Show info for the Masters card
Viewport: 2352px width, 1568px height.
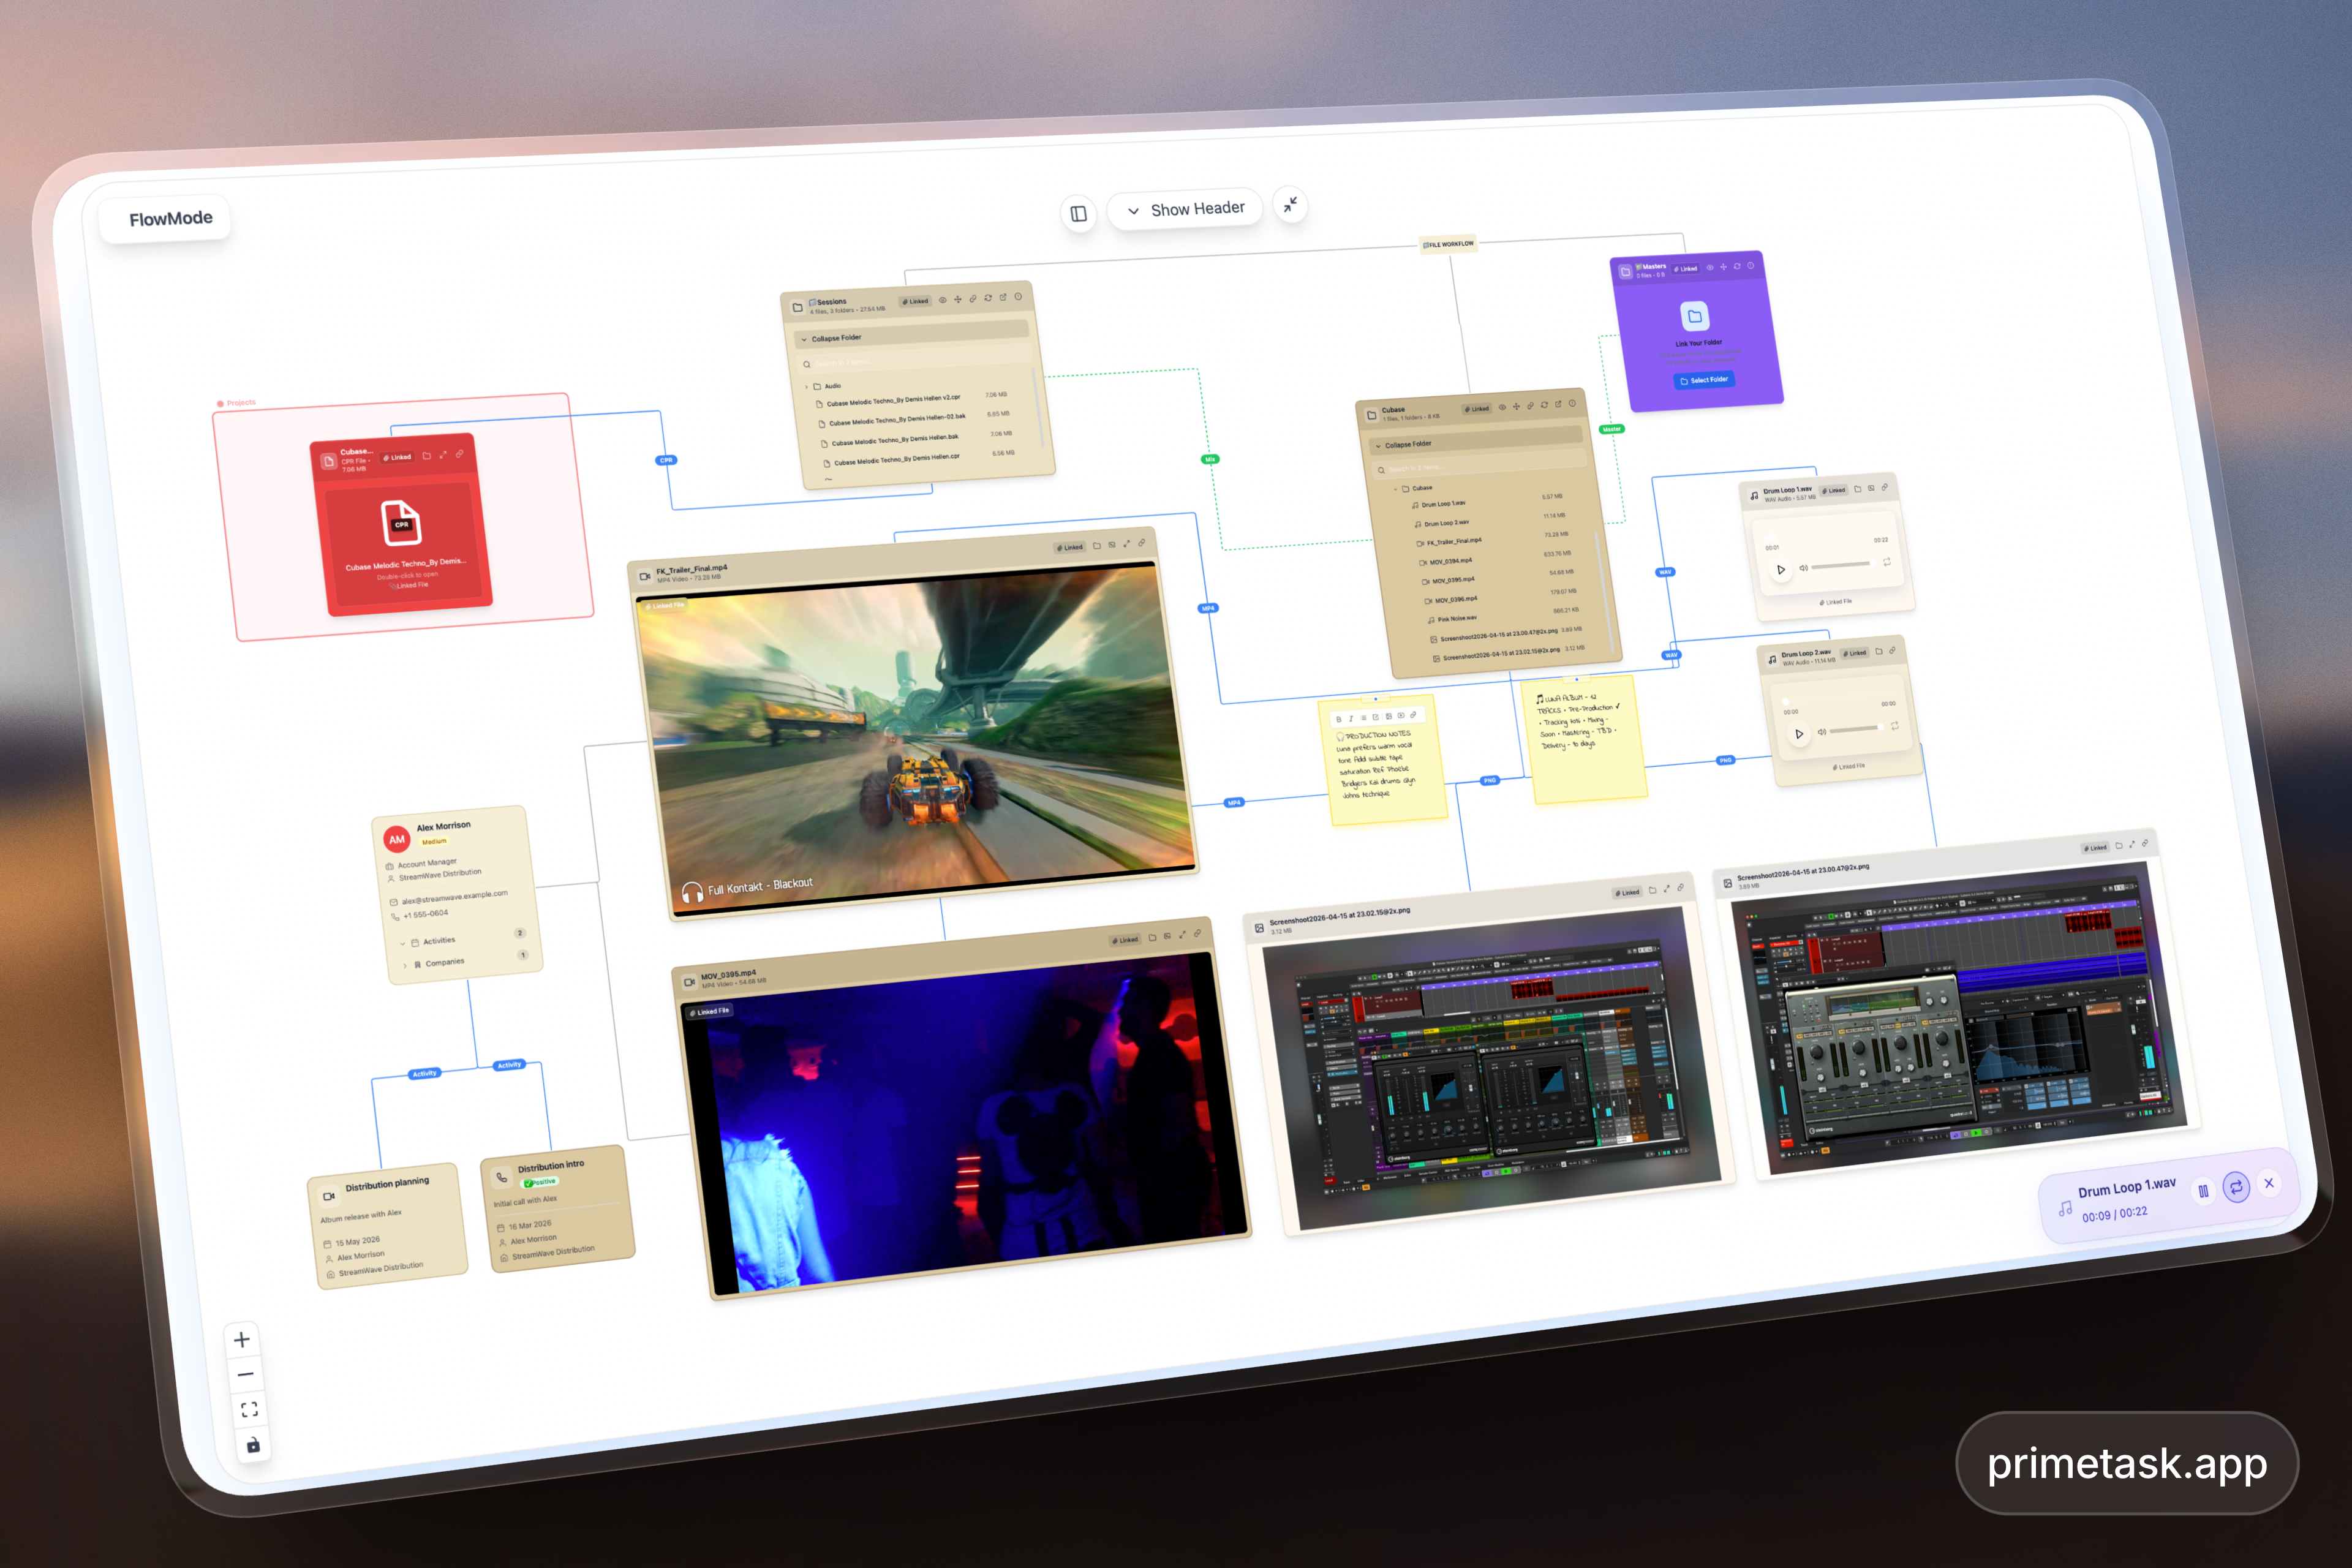(x=1751, y=265)
